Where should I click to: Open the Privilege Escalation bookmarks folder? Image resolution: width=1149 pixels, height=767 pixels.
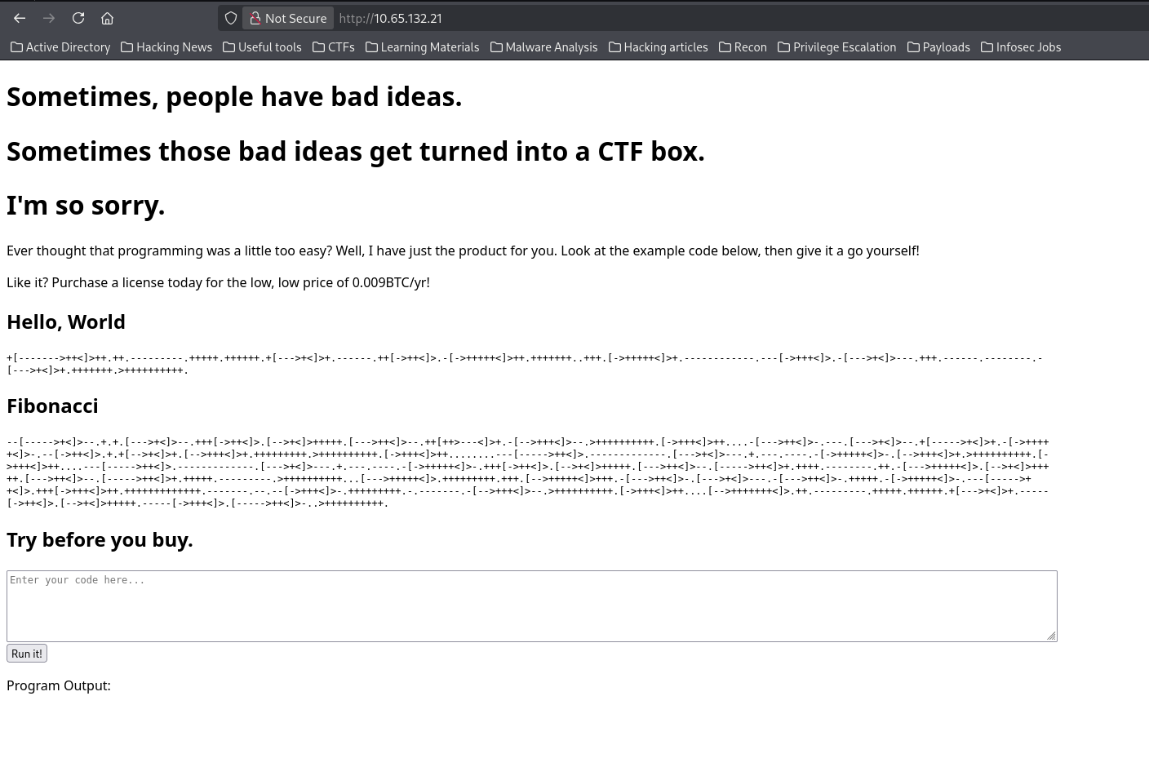836,47
